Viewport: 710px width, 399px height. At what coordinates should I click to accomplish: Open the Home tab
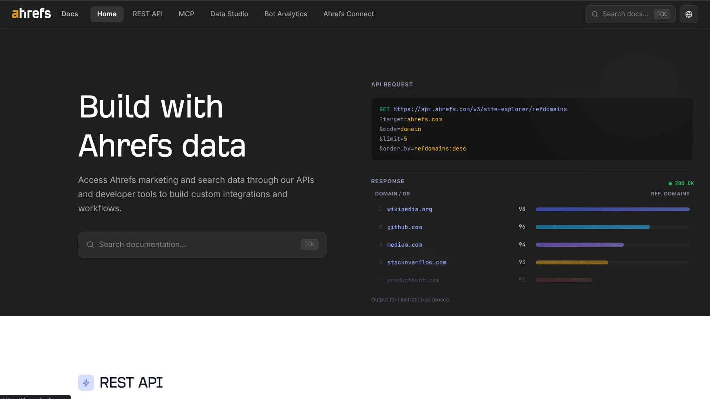(x=107, y=14)
